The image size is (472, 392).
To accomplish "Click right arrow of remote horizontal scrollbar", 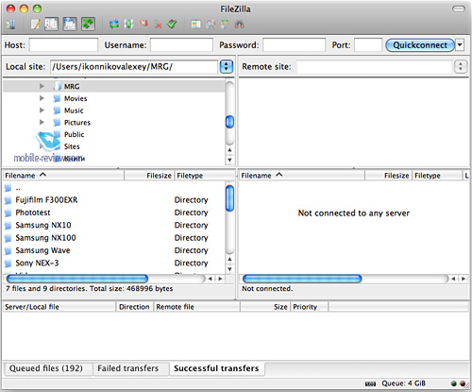I will [464, 279].
